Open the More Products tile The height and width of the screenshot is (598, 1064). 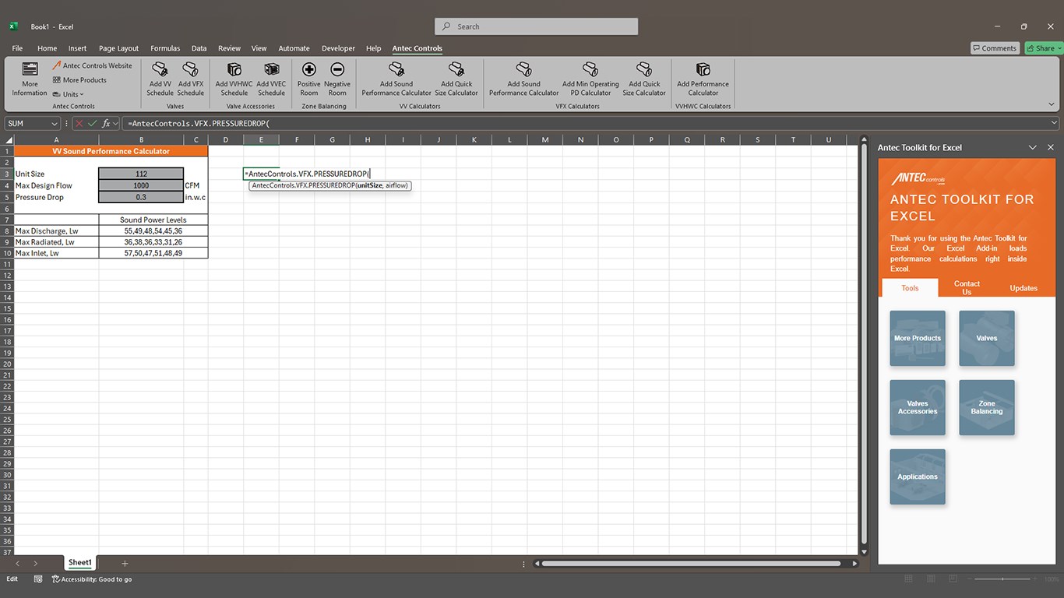918,339
